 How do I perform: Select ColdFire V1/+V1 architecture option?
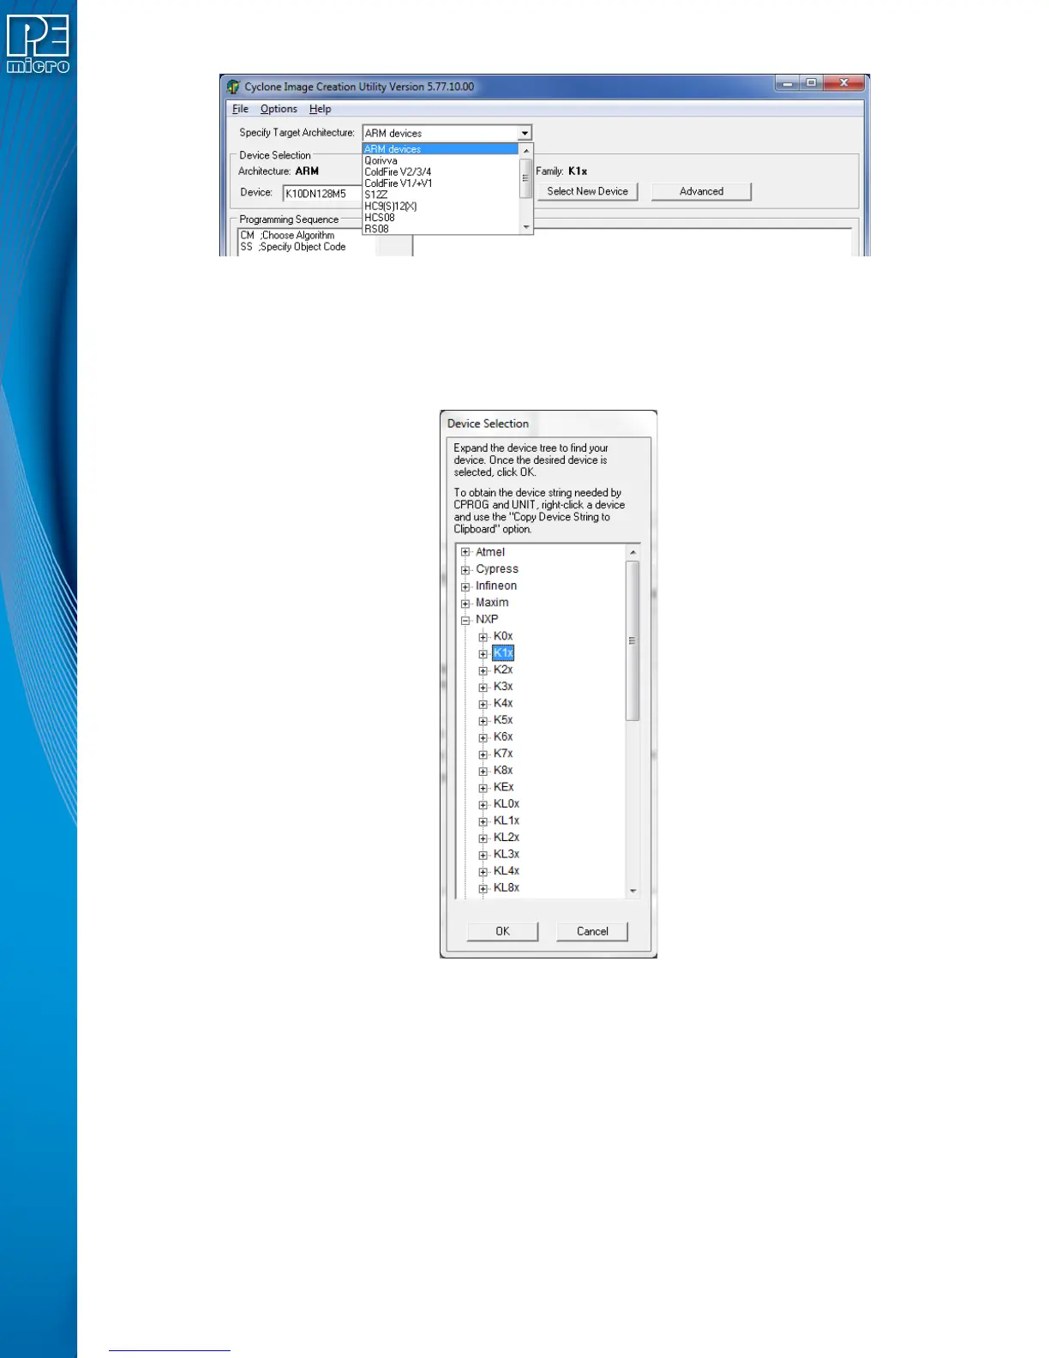click(x=441, y=183)
